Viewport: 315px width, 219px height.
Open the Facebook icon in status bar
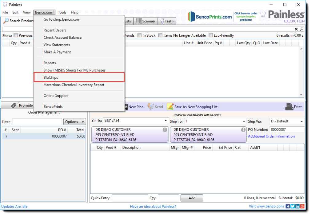pyautogui.click(x=288, y=206)
